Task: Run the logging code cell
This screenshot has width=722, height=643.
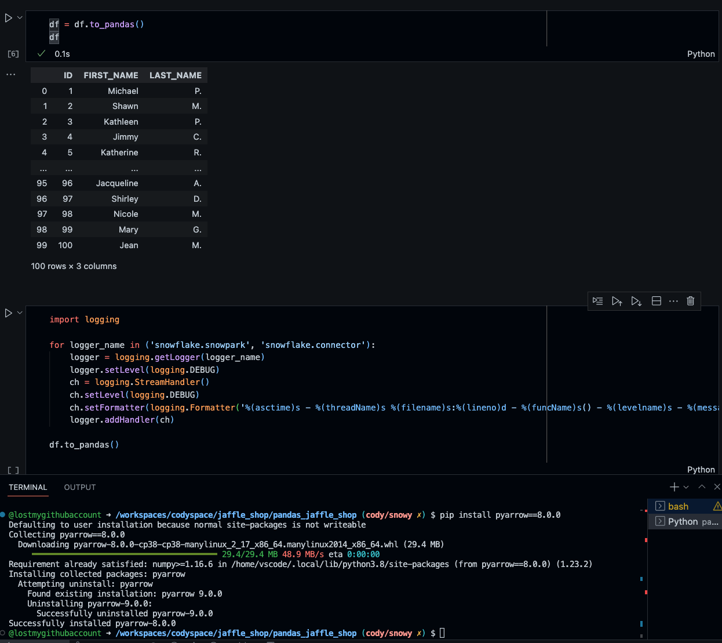Action: pyautogui.click(x=9, y=313)
